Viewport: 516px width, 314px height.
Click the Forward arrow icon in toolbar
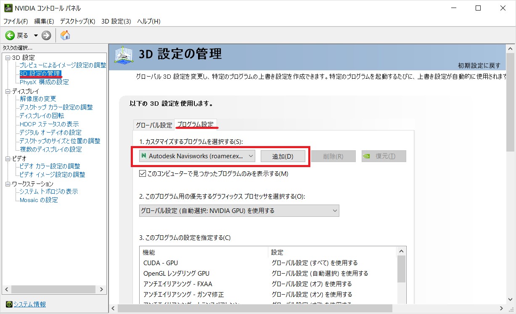[46, 35]
